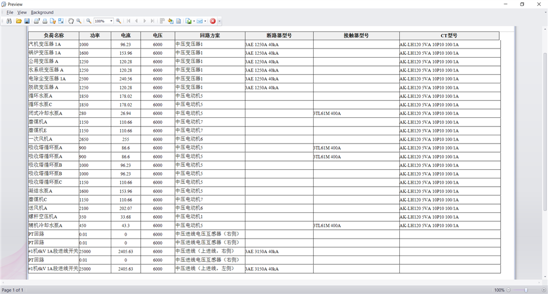Click the 接触器型号 column header
The height and width of the screenshot is (294, 548).
(356, 36)
